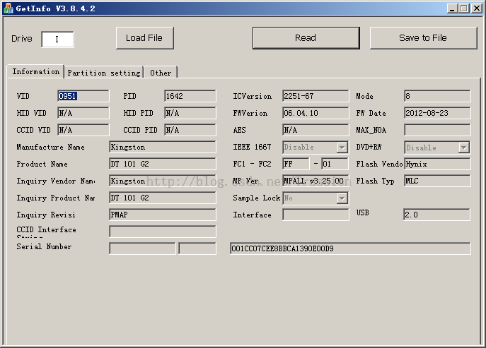This screenshot has width=486, height=348.
Task: Click the Flash Vendor field Hynix
Action: pyautogui.click(x=437, y=164)
